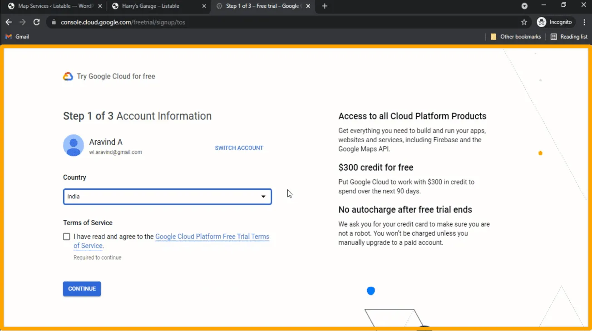Open the Country dropdown showing India
The image size is (592, 331).
[x=167, y=197]
